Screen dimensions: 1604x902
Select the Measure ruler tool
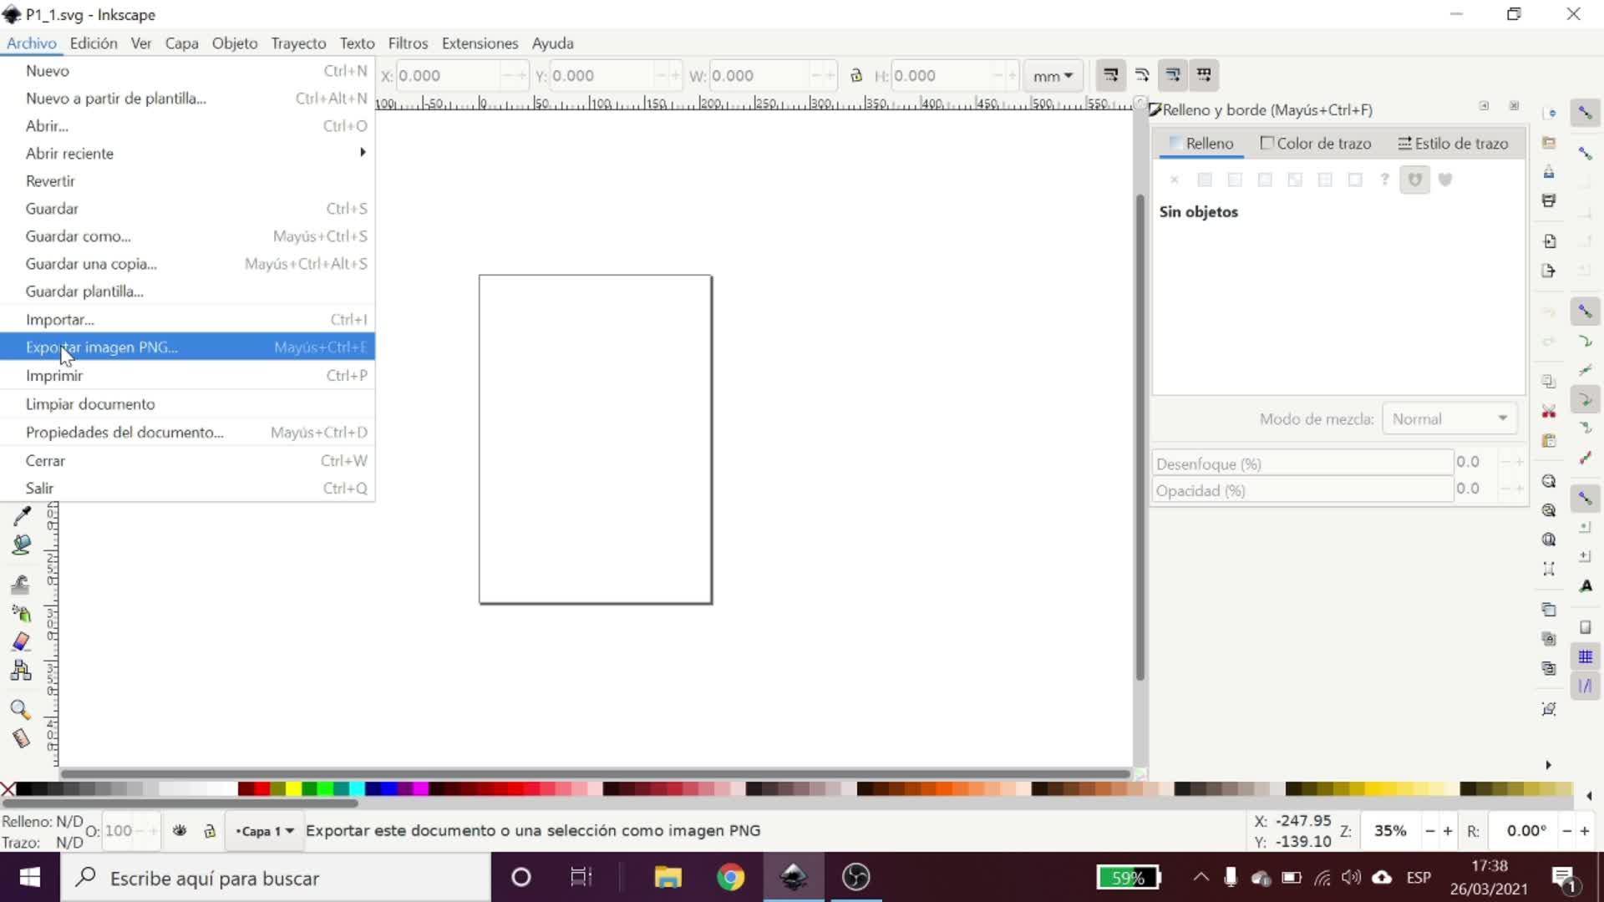point(21,738)
